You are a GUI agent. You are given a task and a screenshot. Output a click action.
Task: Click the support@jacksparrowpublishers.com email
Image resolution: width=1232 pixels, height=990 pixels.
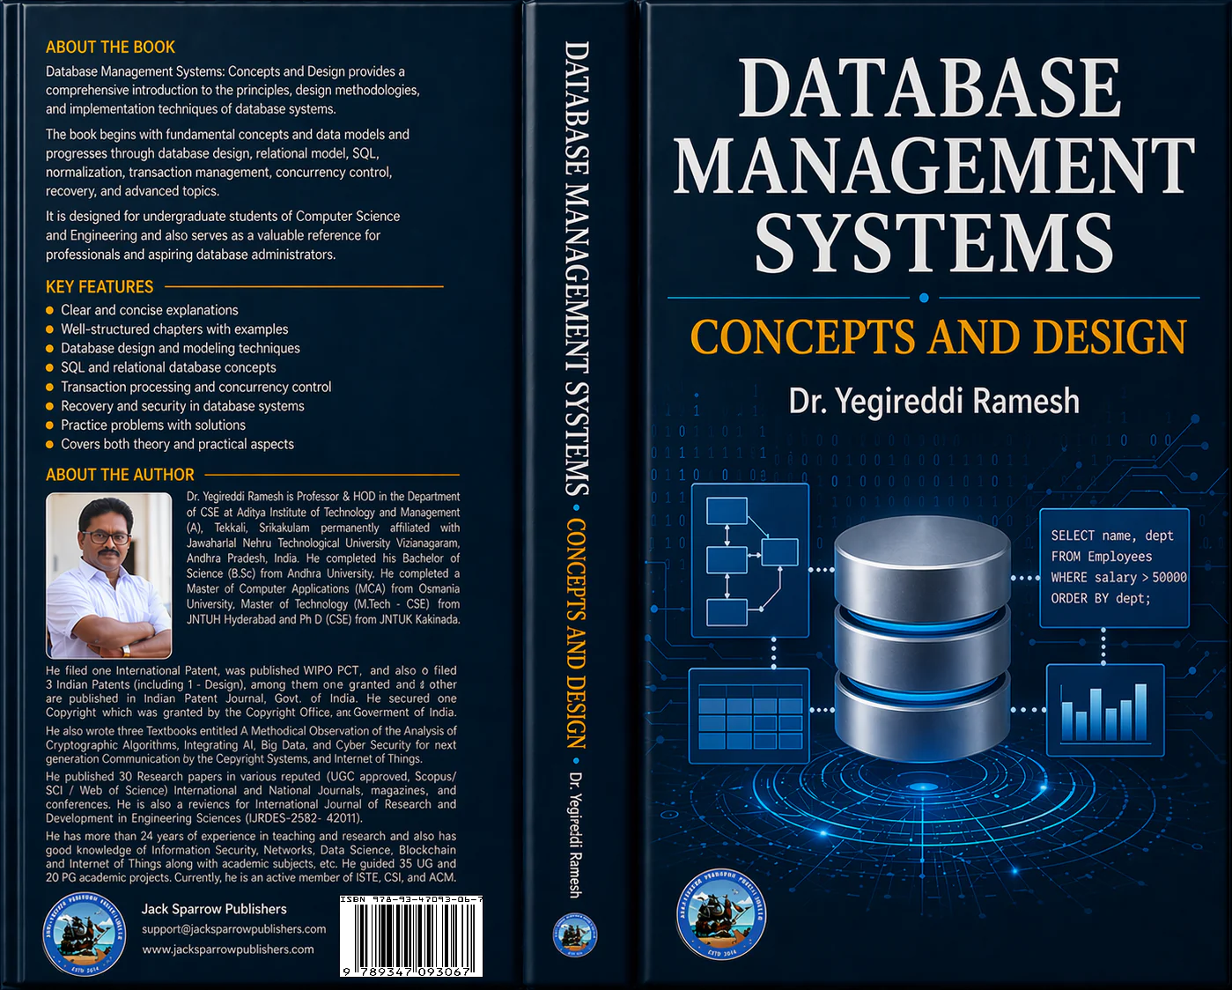click(233, 929)
